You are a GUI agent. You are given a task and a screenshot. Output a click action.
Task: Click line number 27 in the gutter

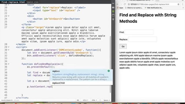pos(6,27)
